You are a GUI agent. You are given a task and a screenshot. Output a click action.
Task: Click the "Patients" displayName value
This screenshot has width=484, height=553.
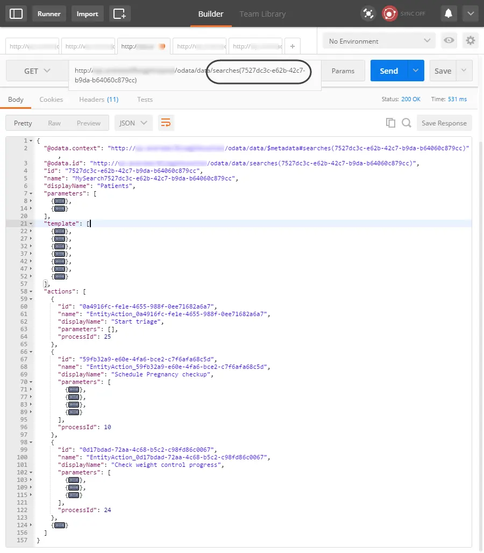[x=115, y=186]
